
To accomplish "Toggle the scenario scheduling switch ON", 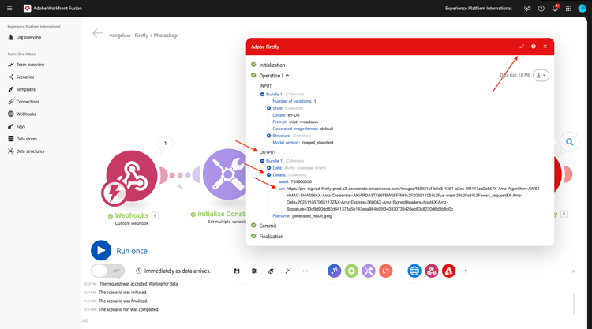I will (108, 271).
